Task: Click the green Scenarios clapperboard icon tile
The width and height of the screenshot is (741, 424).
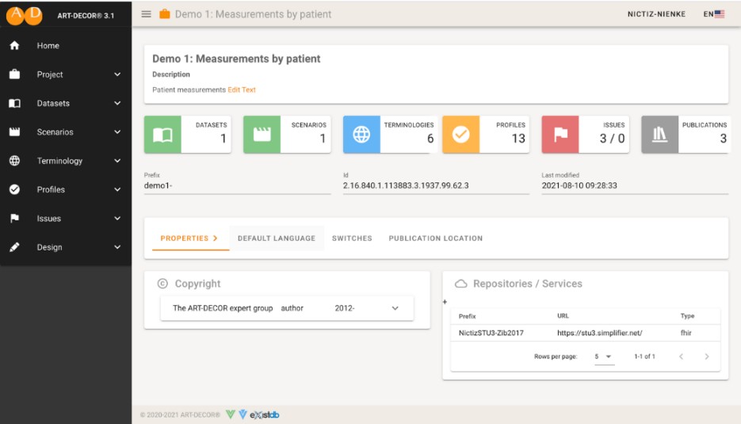Action: pos(262,135)
